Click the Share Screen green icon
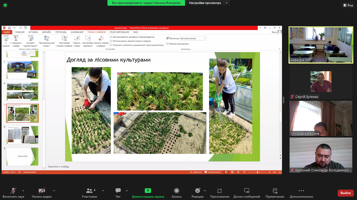 click(x=148, y=191)
